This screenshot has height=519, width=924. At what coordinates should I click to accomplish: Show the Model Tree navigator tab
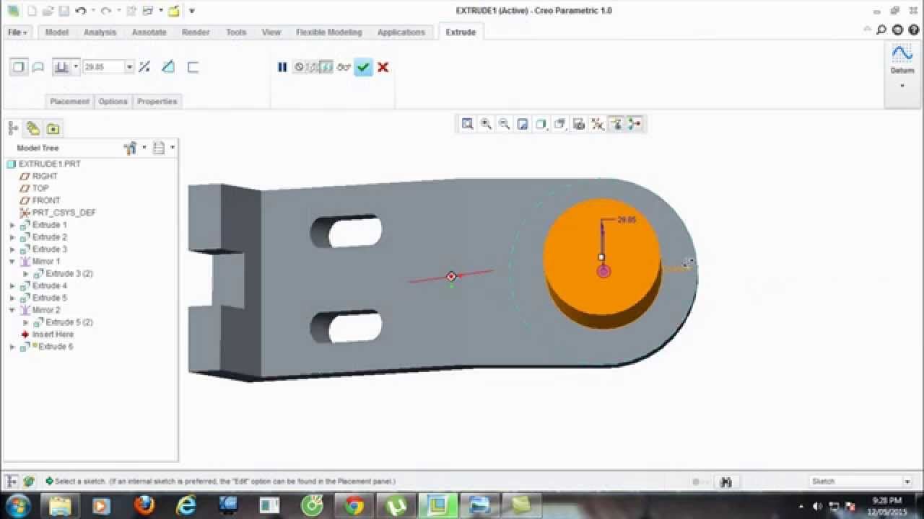click(13, 128)
